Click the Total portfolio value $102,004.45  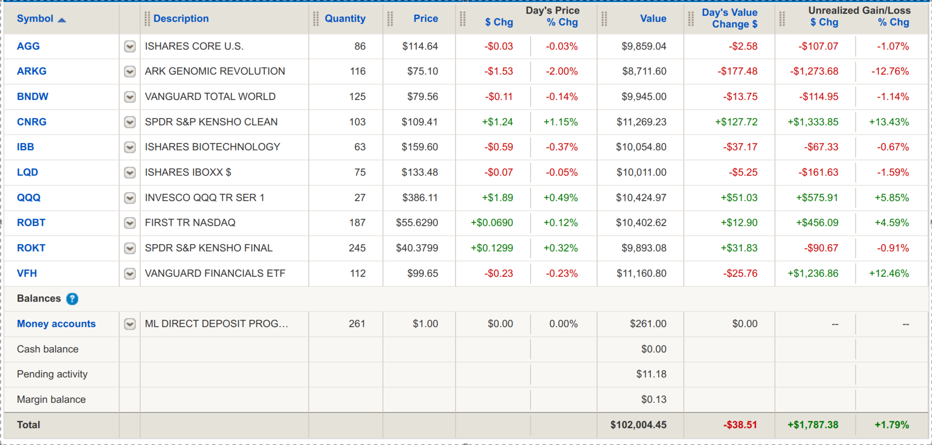click(638, 425)
